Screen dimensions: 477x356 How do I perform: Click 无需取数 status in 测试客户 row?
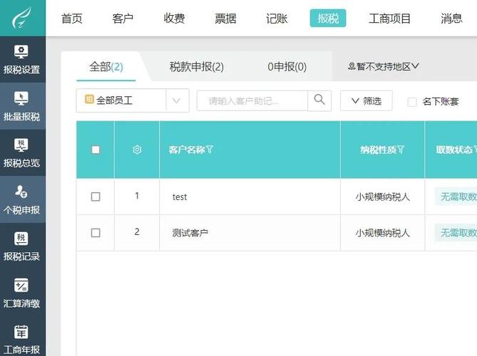(x=456, y=233)
